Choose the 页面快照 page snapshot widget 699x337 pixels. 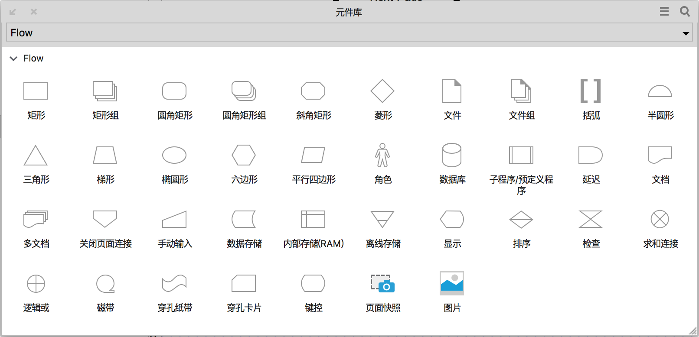tap(382, 283)
